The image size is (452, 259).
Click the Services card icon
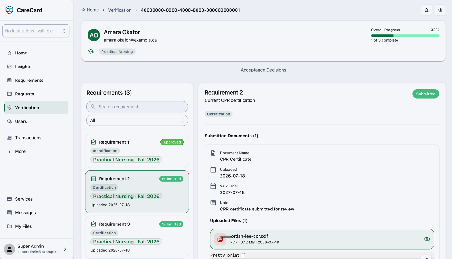coord(9,199)
